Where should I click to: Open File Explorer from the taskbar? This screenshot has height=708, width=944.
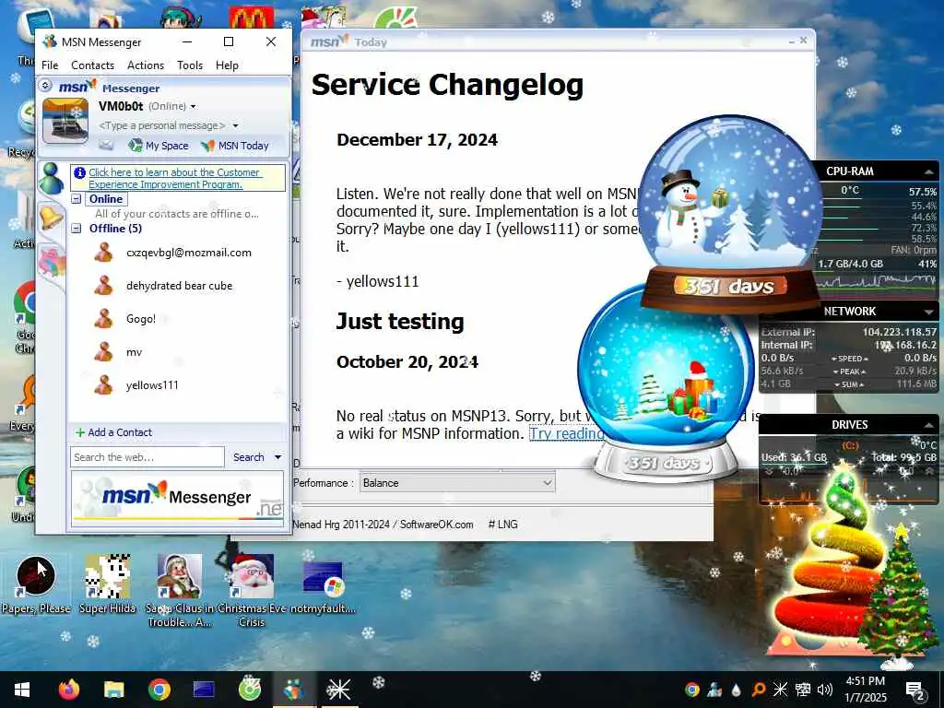coord(113,690)
